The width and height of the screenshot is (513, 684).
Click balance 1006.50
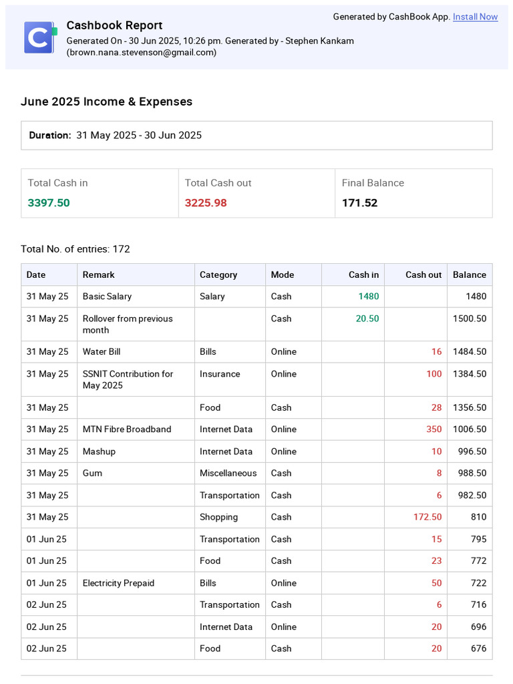click(470, 430)
